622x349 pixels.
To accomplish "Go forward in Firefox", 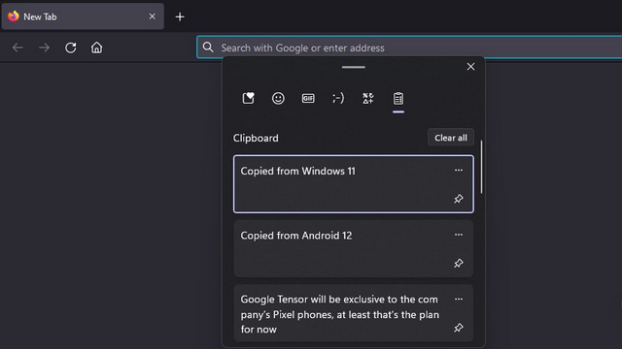I will (x=44, y=48).
